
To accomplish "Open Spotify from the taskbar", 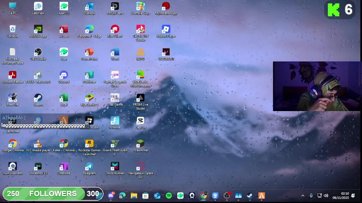I will click(x=169, y=195).
